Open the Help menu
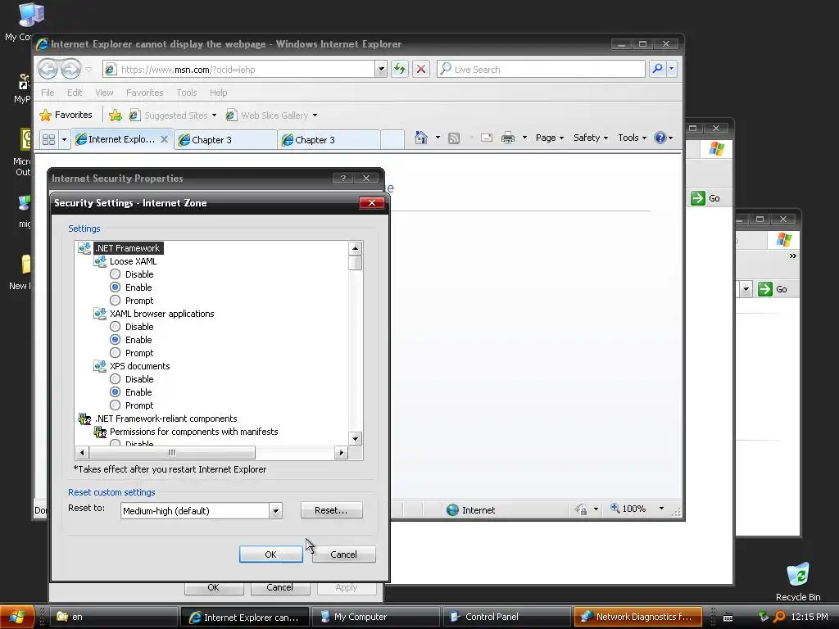 pyautogui.click(x=218, y=93)
